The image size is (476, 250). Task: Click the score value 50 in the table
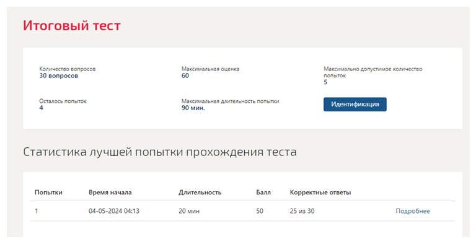point(260,211)
